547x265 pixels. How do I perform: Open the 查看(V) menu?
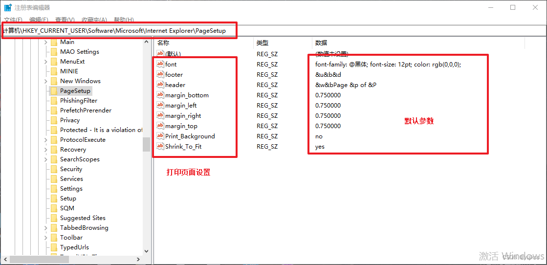click(x=65, y=20)
